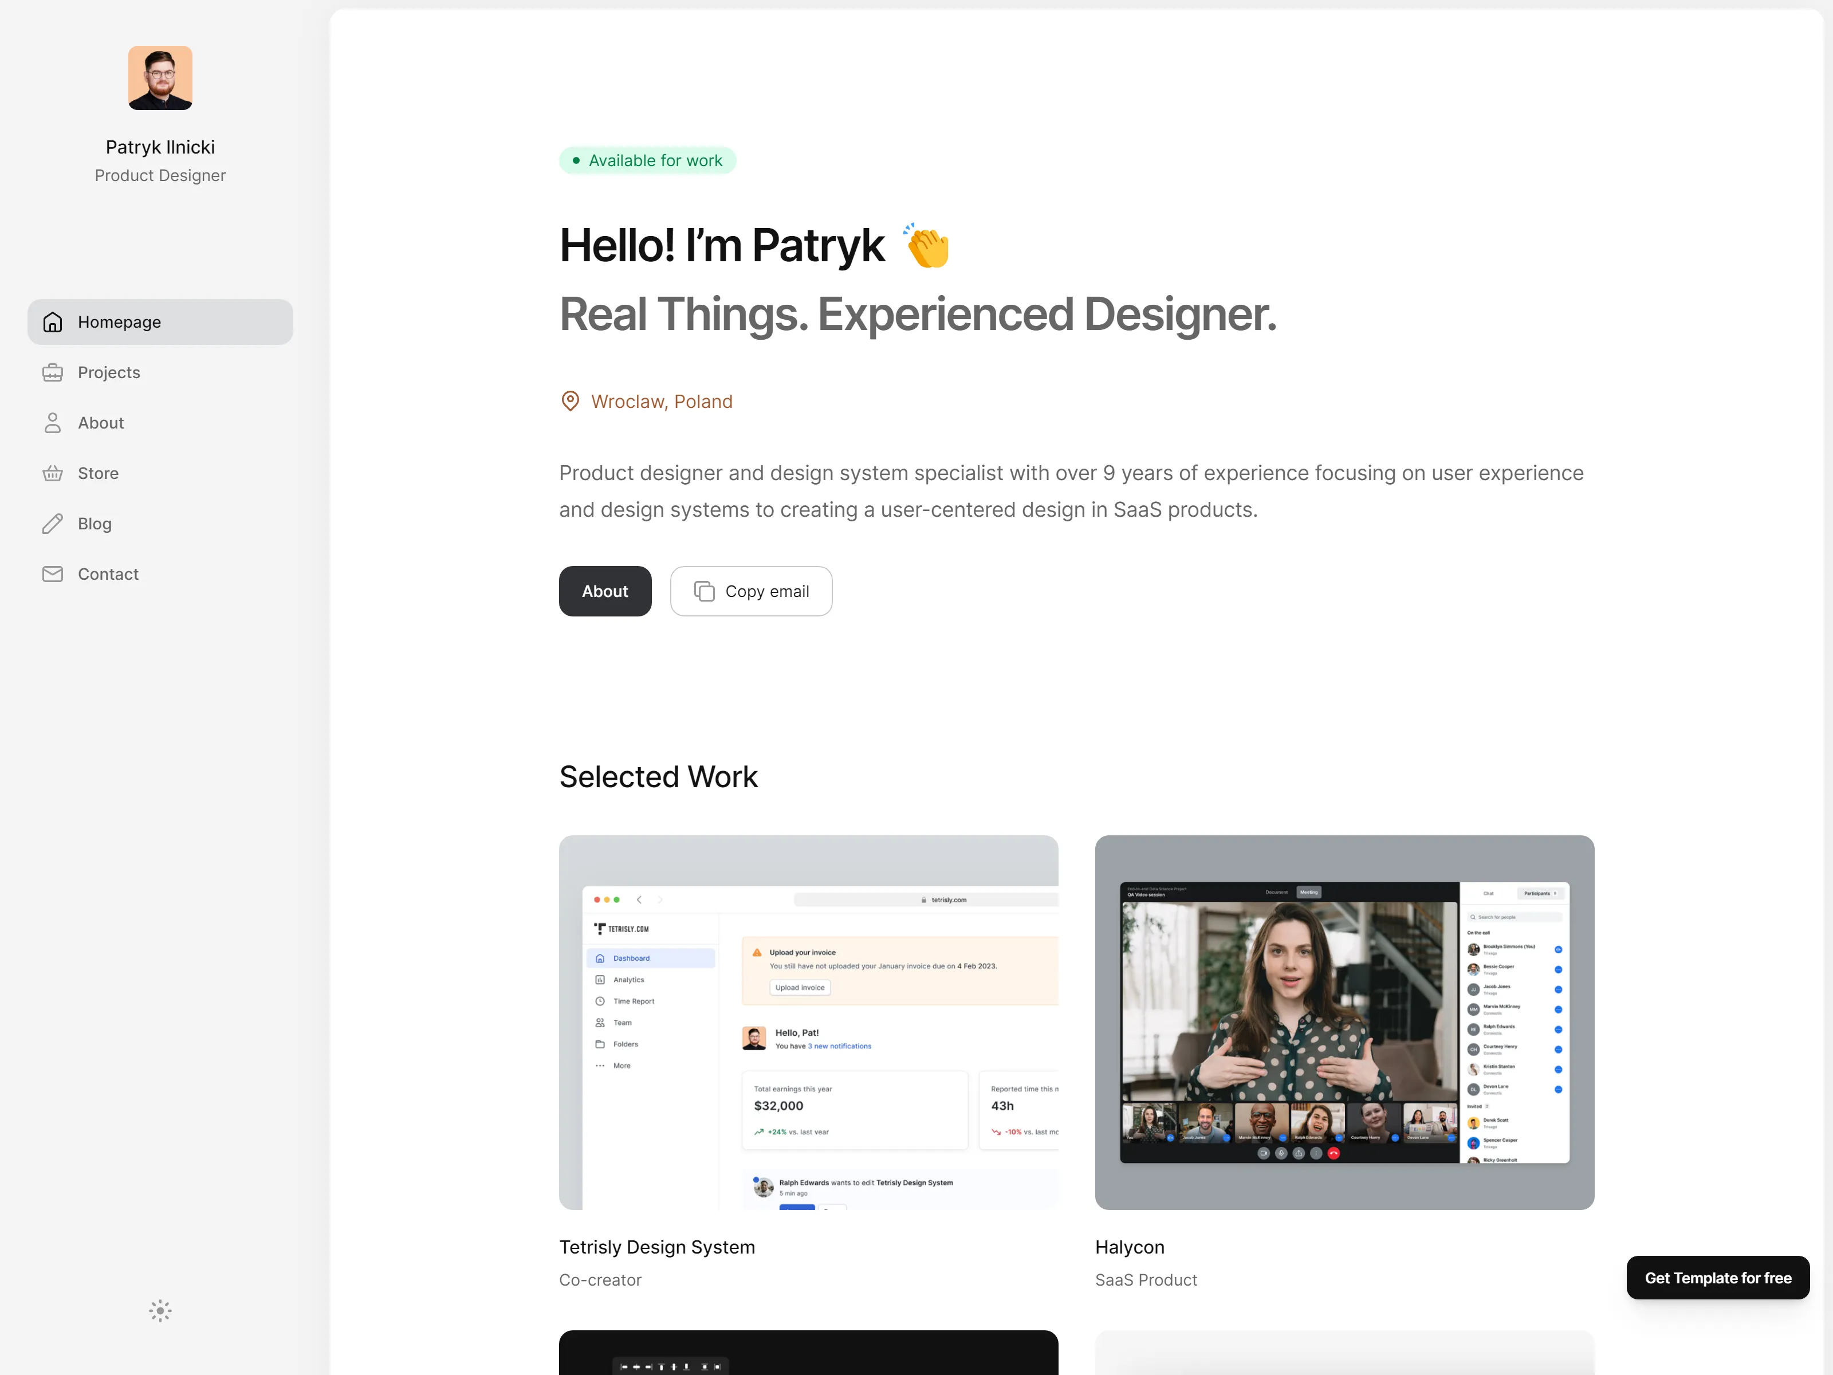Go to the Blog menu item
1833x1375 pixels.
(x=160, y=524)
